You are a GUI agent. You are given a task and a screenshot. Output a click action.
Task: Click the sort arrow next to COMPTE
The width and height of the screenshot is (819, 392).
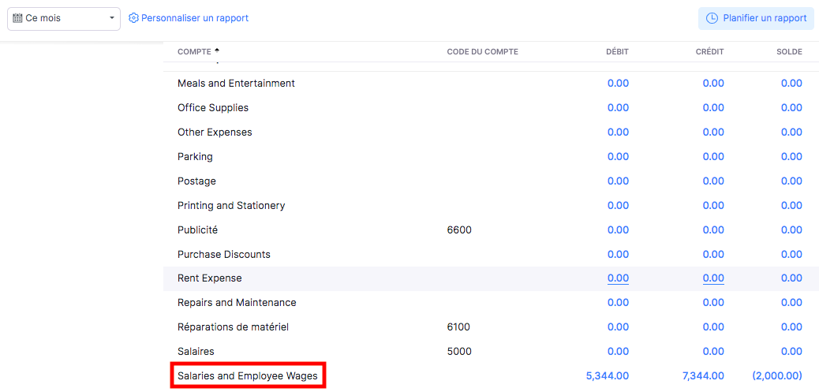pyautogui.click(x=217, y=50)
